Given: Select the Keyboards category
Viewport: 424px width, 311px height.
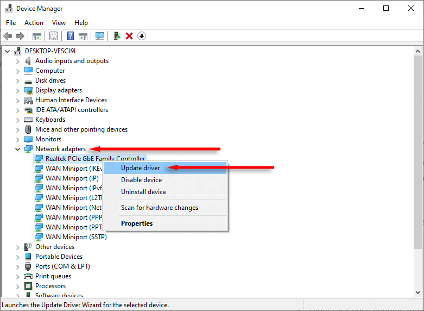Looking at the screenshot, I should pyautogui.click(x=50, y=120).
